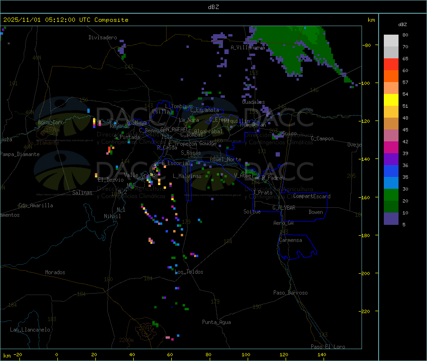Click the Paso_El_Loro label

tap(328, 347)
